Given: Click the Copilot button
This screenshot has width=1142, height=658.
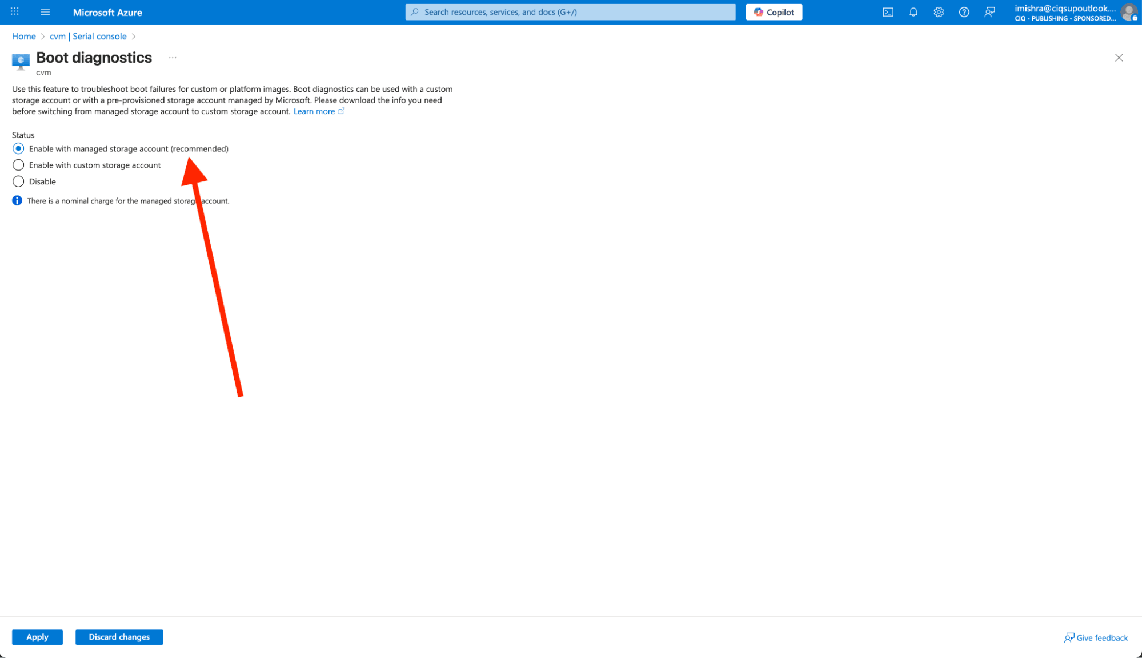Looking at the screenshot, I should 774,12.
